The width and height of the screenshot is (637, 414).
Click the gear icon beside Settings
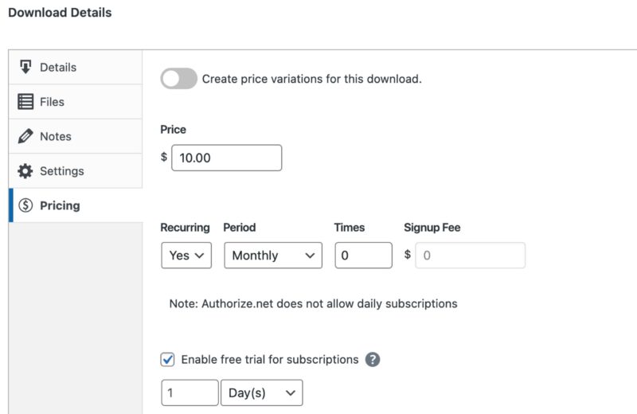tap(25, 171)
